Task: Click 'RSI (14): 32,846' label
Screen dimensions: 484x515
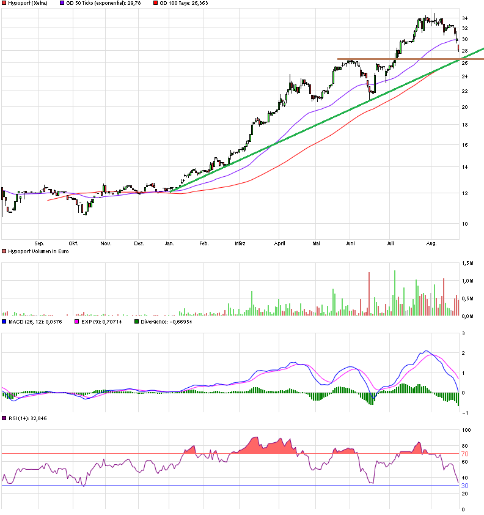Action: pyautogui.click(x=28, y=418)
